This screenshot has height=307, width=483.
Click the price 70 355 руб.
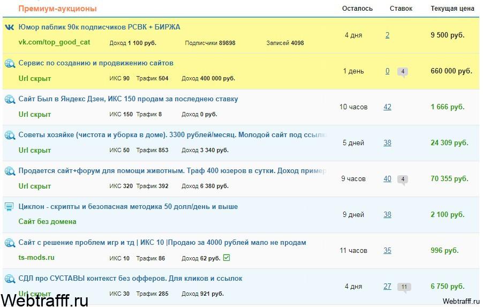pyautogui.click(x=449, y=179)
